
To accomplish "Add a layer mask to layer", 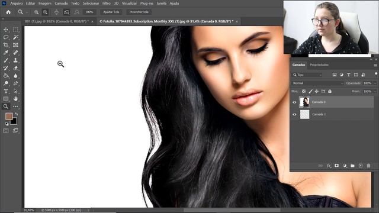I will (336, 166).
